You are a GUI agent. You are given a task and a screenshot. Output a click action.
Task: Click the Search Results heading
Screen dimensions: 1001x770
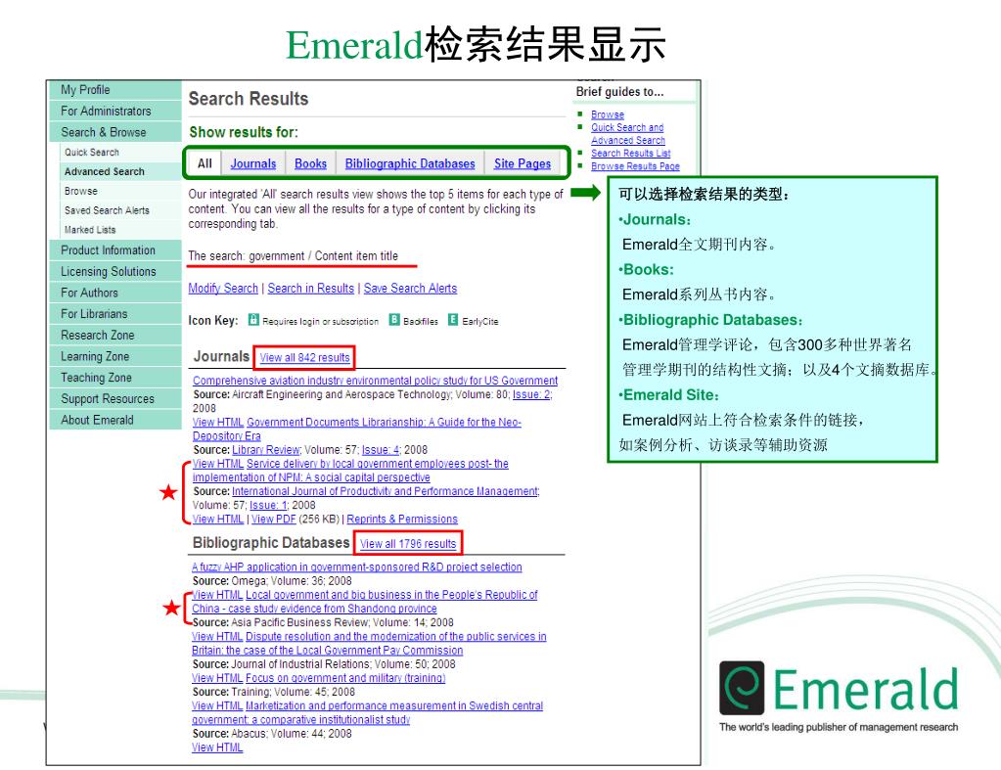pos(249,98)
